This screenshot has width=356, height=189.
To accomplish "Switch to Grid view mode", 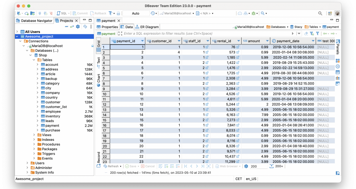I will click(98, 46).
